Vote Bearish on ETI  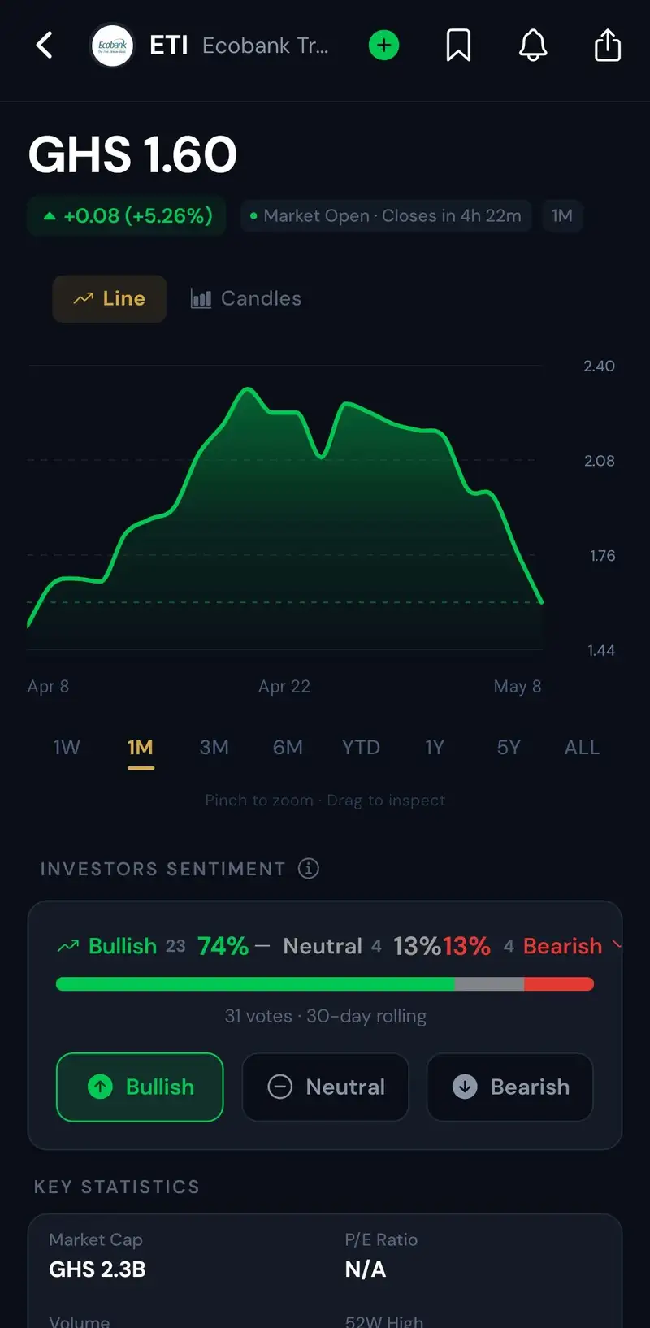510,1087
